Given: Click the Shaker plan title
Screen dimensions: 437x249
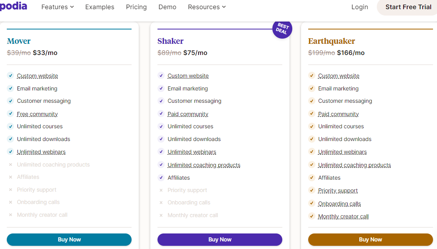Looking at the screenshot, I should (170, 41).
